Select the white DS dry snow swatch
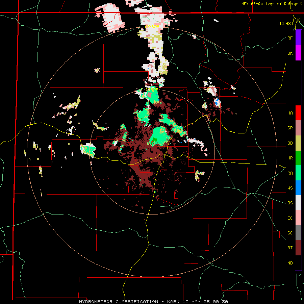This screenshot has width=304, height=304. pos(298,203)
